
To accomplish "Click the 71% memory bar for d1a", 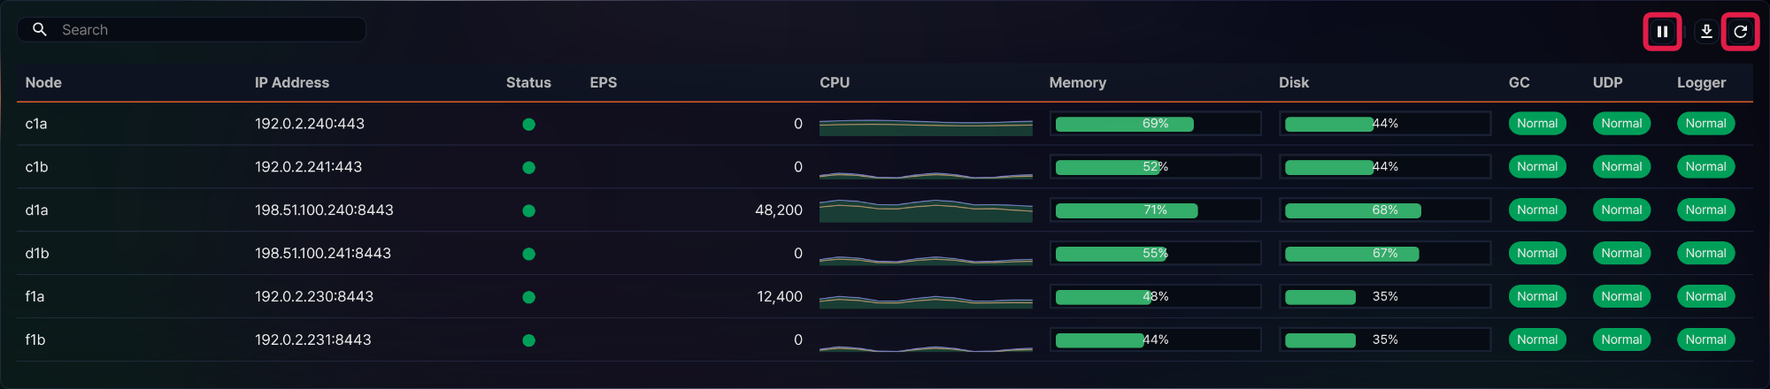I will click(x=1155, y=210).
